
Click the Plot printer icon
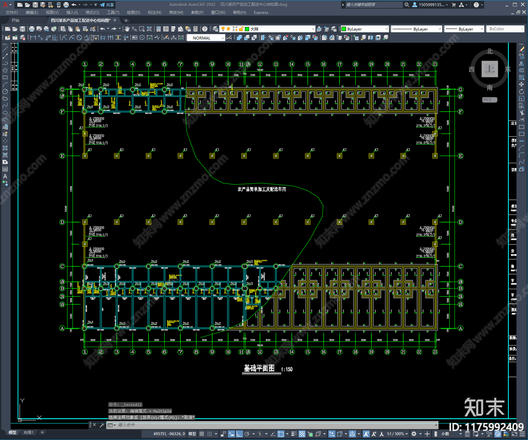coord(32,29)
